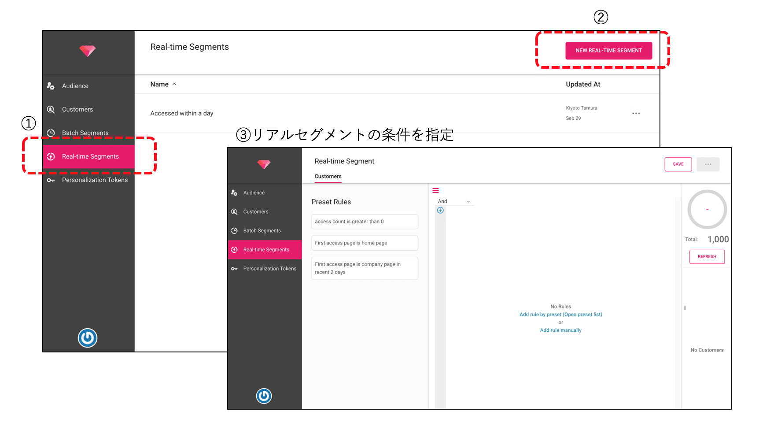Open more options button next to Save
This screenshot has width=759, height=422.
point(707,164)
